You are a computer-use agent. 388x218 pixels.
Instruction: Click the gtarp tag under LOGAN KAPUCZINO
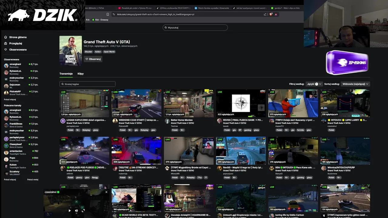(x=95, y=130)
